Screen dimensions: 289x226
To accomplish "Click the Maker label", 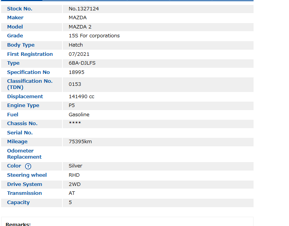I will click(x=15, y=18).
